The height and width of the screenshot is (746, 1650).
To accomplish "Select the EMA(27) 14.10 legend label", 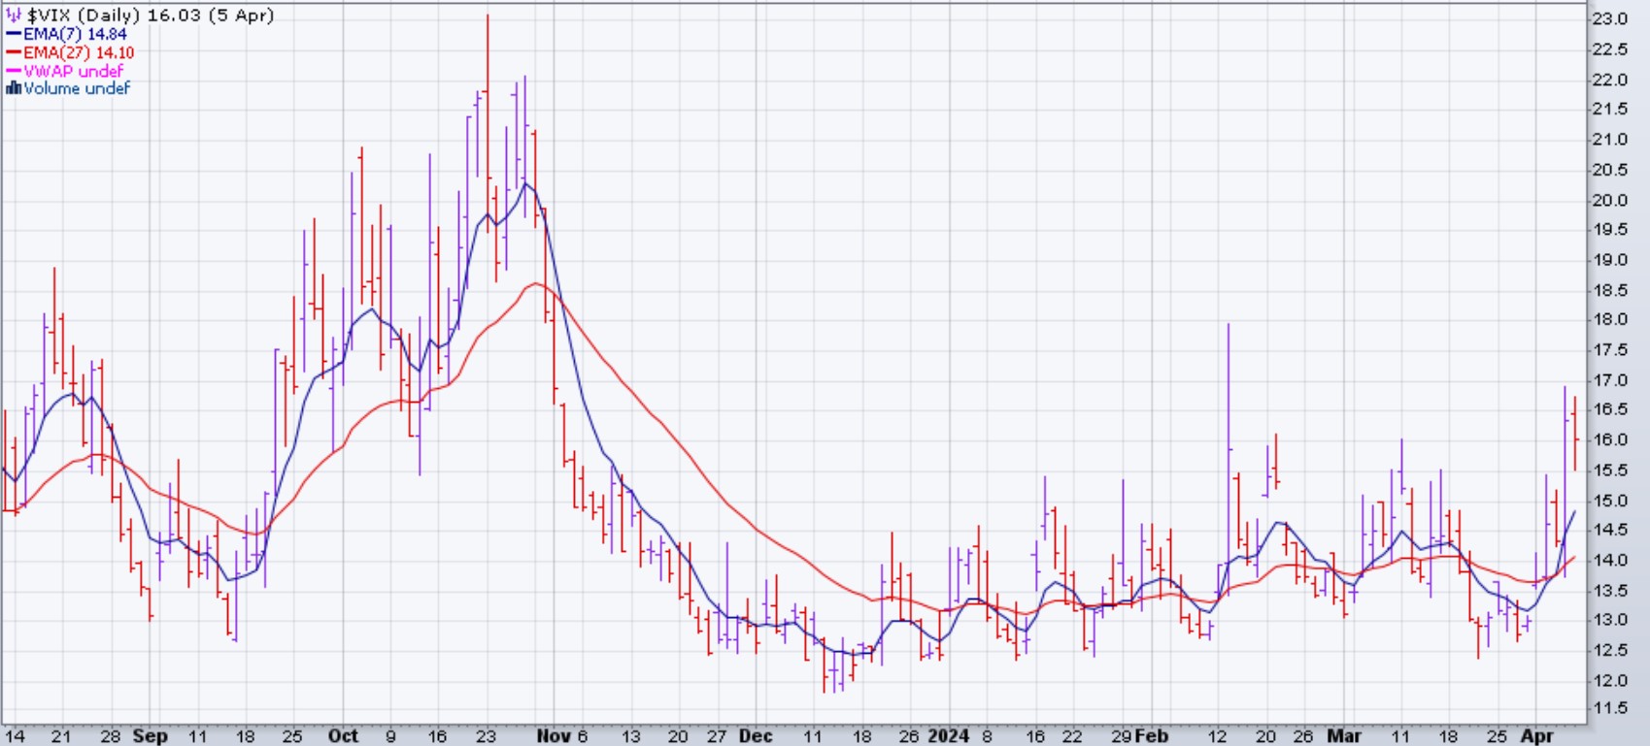I will tap(79, 52).
